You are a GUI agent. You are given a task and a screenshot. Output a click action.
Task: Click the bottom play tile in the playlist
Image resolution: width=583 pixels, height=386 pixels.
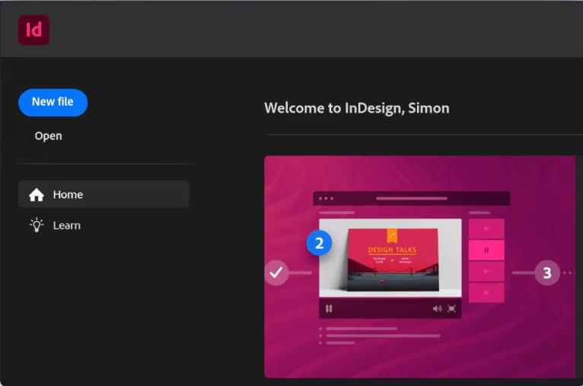486,292
